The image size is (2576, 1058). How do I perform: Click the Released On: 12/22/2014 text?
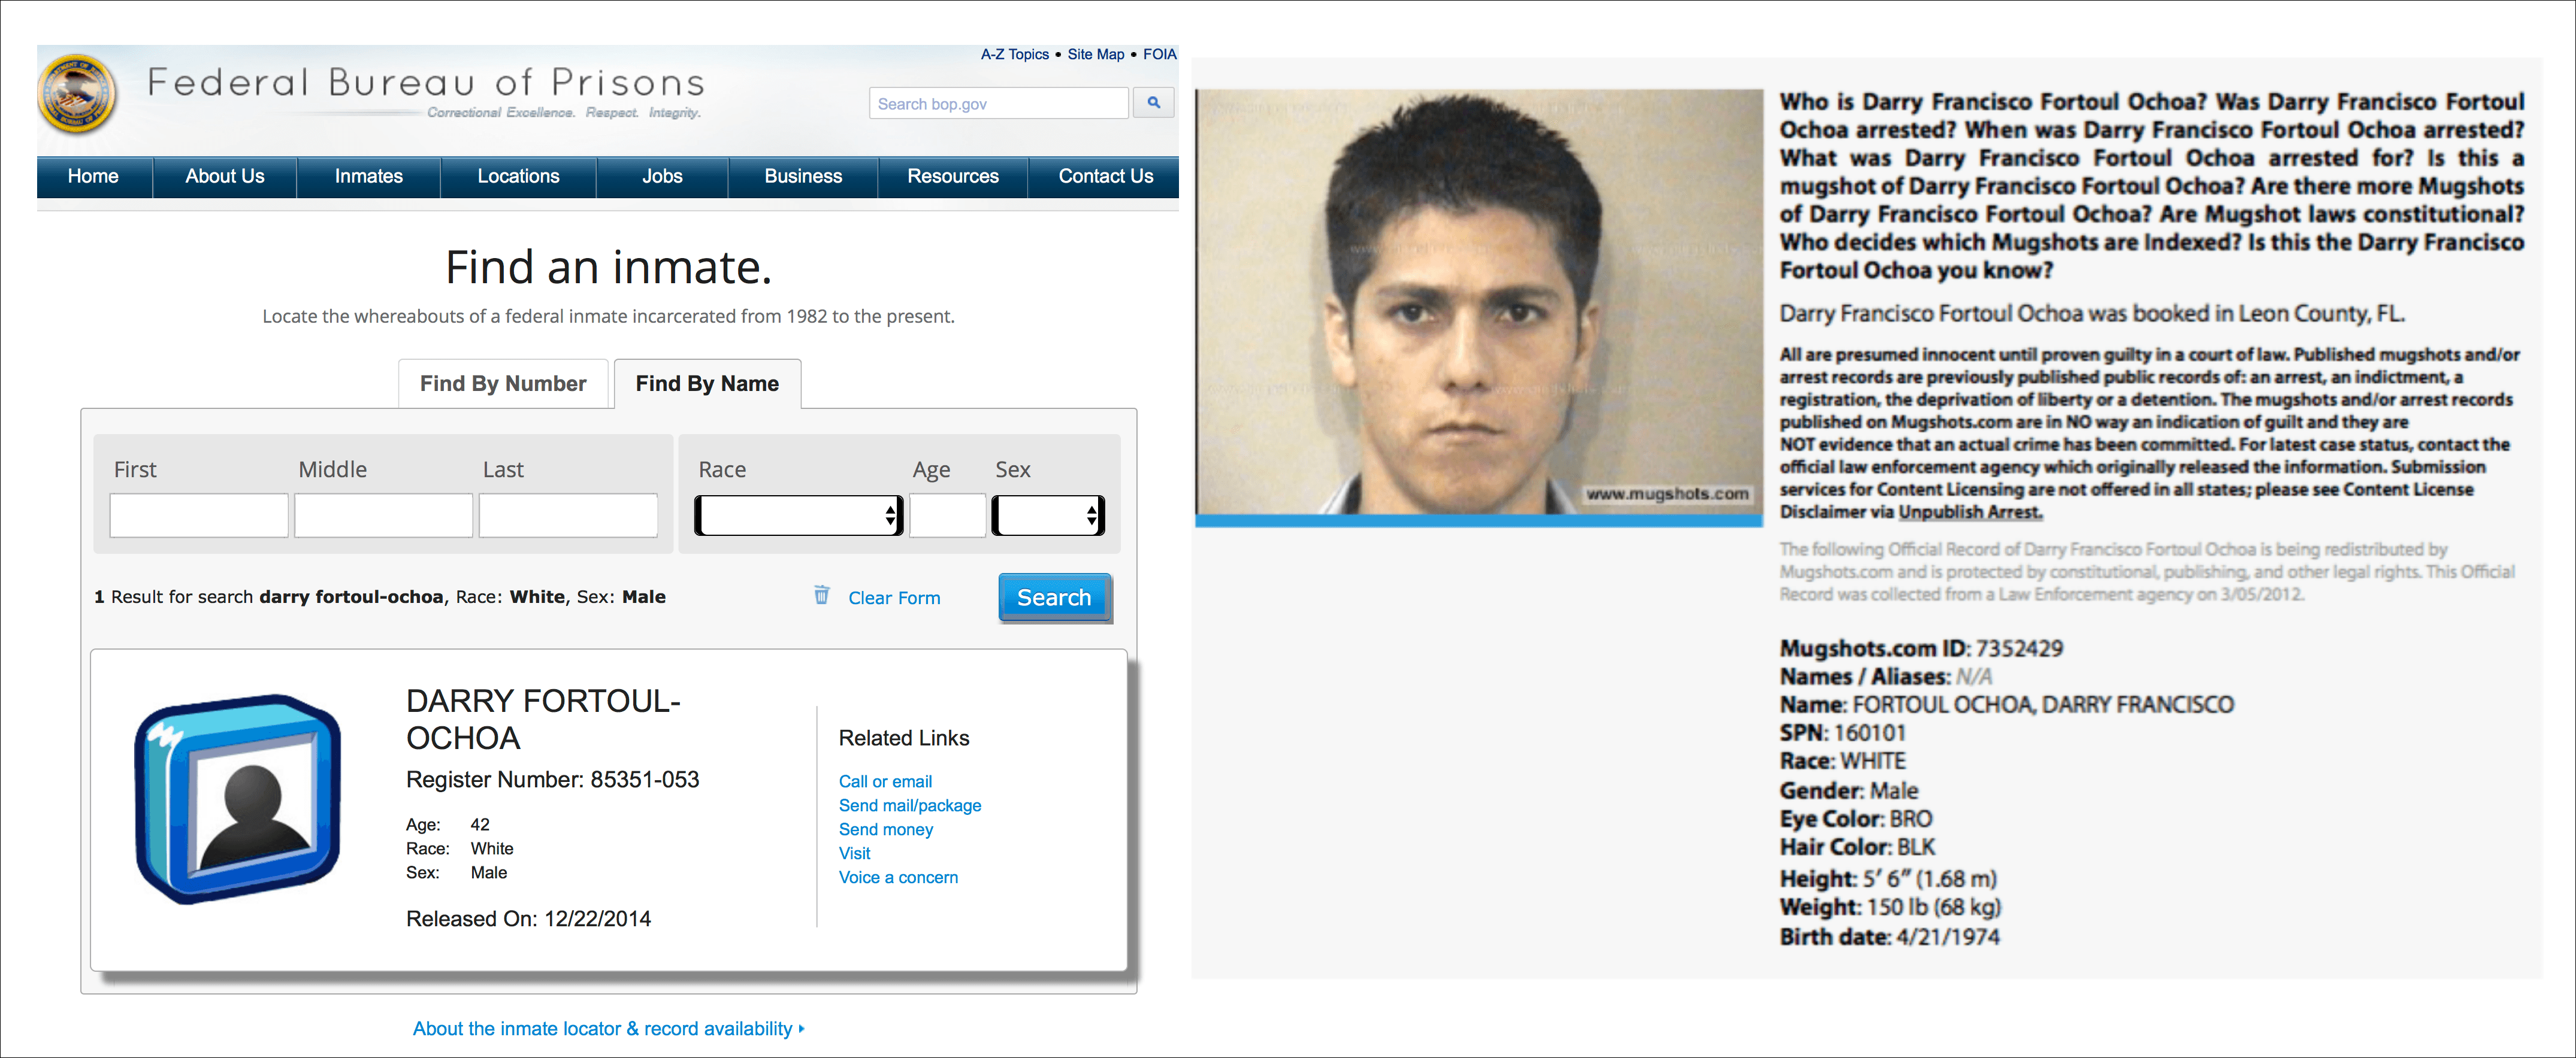click(x=528, y=919)
